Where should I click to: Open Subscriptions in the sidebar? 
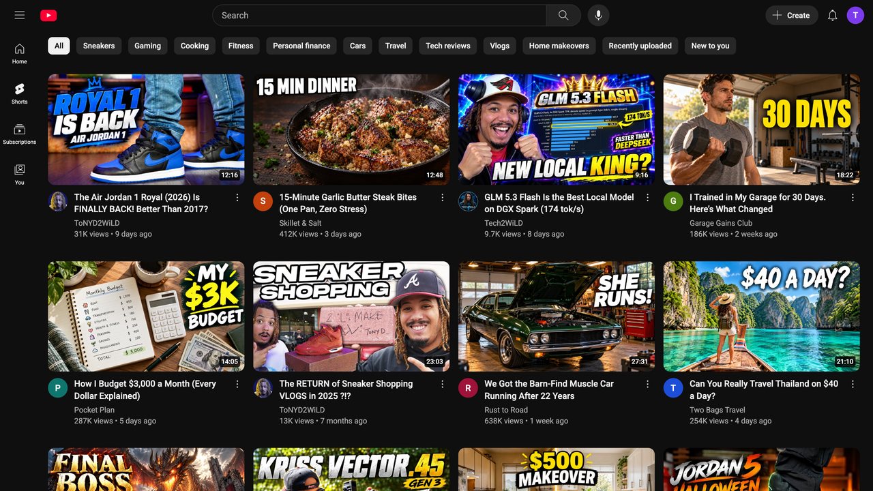coord(19,134)
